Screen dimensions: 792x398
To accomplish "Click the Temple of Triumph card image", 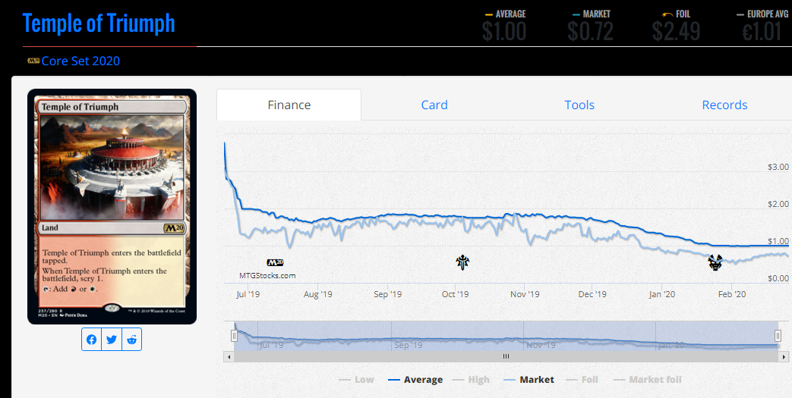I will coord(112,206).
